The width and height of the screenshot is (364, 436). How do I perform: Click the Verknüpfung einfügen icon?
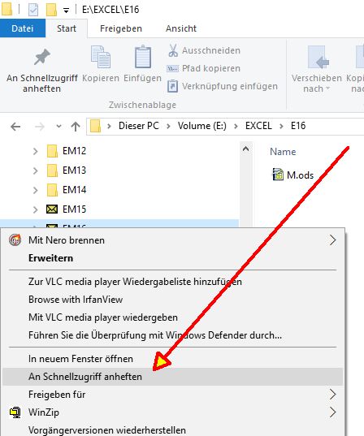[x=172, y=86]
